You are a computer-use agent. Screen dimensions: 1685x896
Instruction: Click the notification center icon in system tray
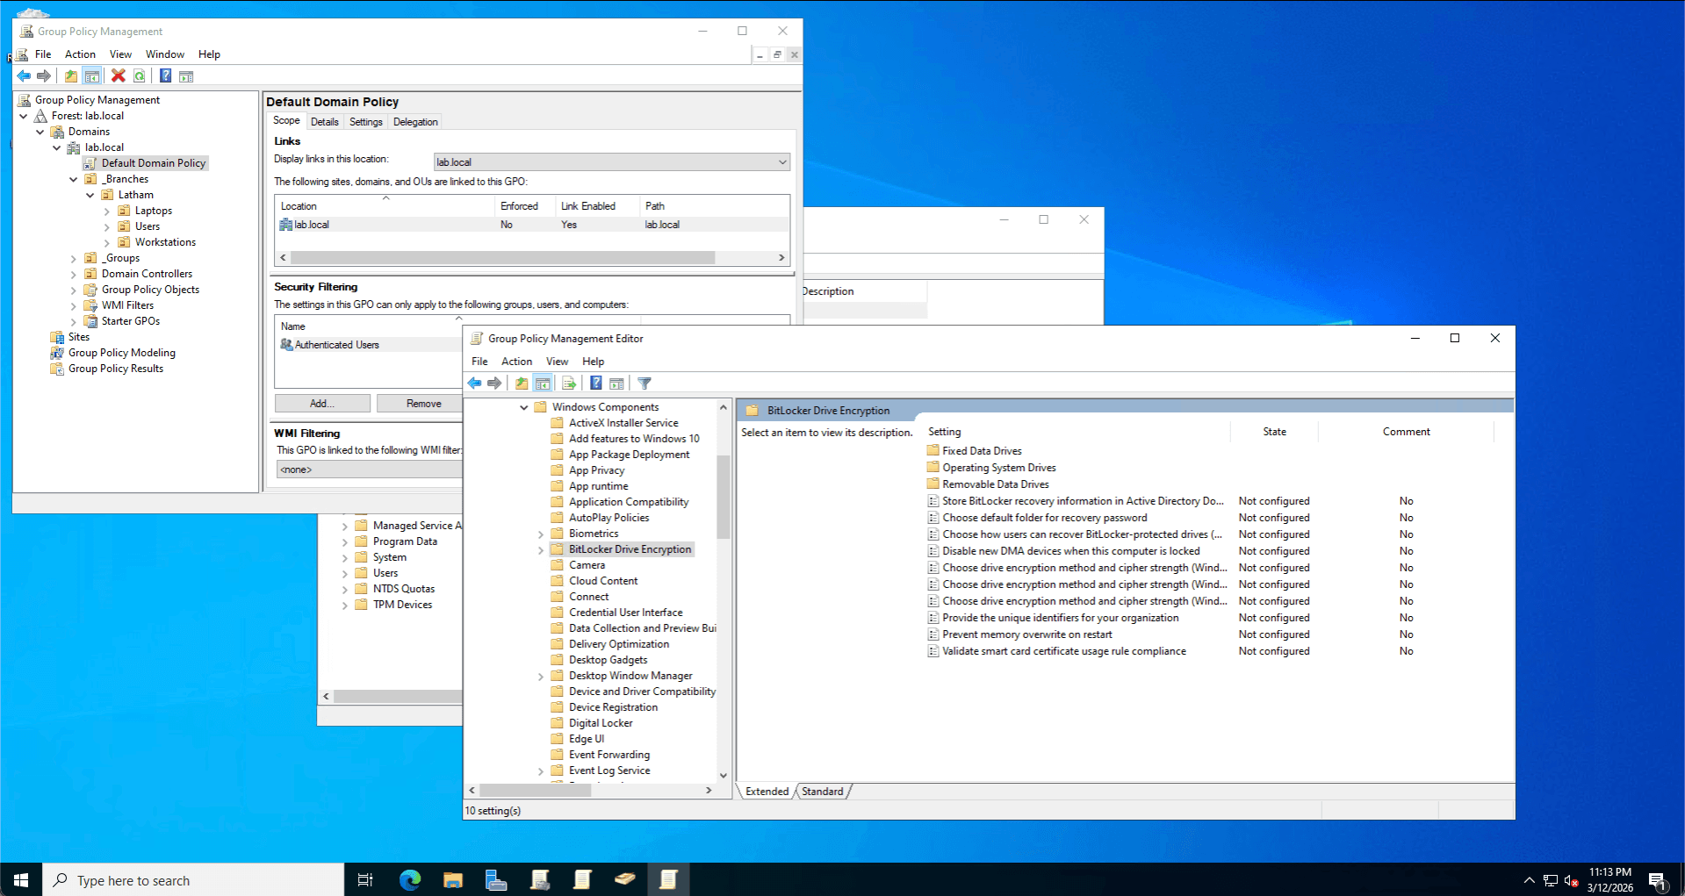(1658, 880)
